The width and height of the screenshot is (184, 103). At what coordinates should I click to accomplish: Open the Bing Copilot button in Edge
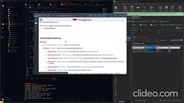point(108,15)
